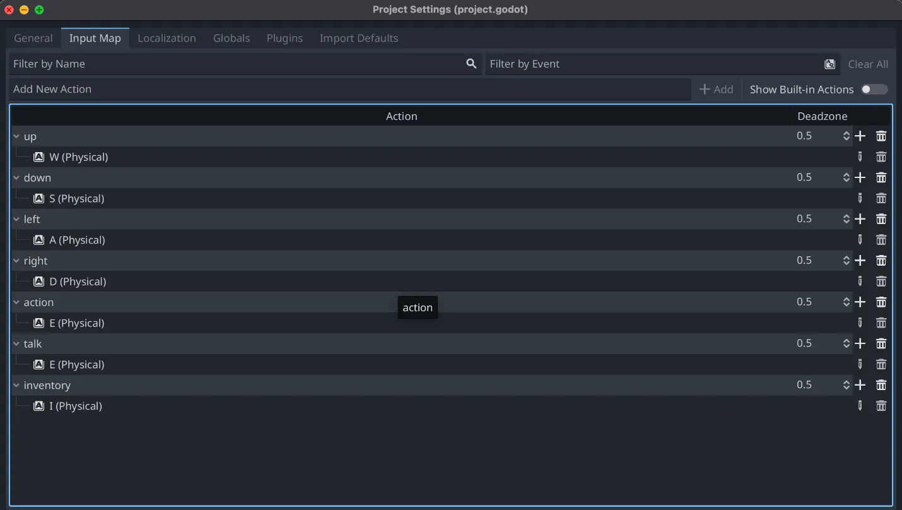Delete the down action with trash icon

tap(881, 178)
